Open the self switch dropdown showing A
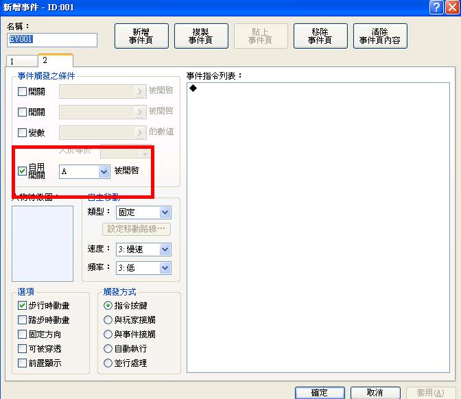The width and height of the screenshot is (461, 399). [x=84, y=171]
